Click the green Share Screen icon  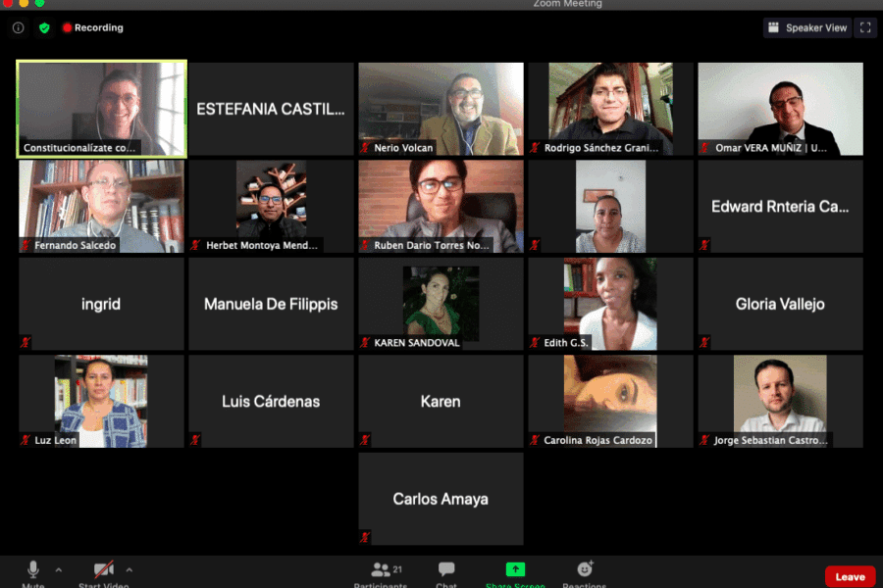[x=515, y=570]
